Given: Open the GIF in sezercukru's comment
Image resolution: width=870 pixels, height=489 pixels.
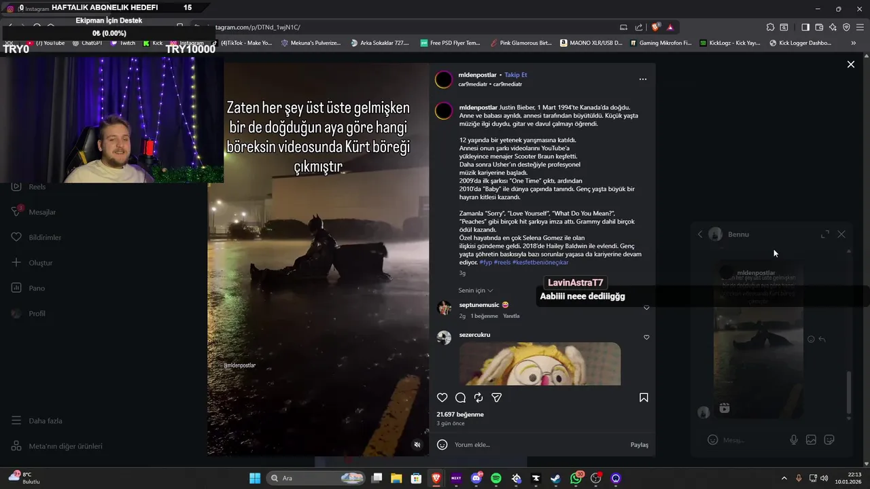Looking at the screenshot, I should 540,363.
